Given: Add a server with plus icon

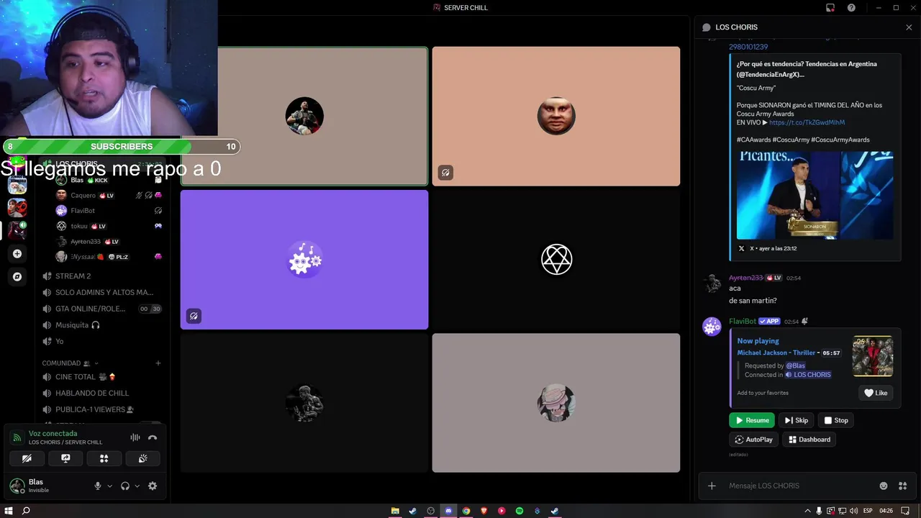Looking at the screenshot, I should coord(17,253).
